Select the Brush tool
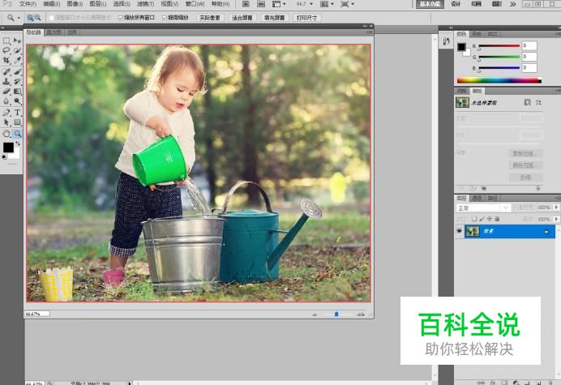The height and width of the screenshot is (385, 561). [17, 71]
